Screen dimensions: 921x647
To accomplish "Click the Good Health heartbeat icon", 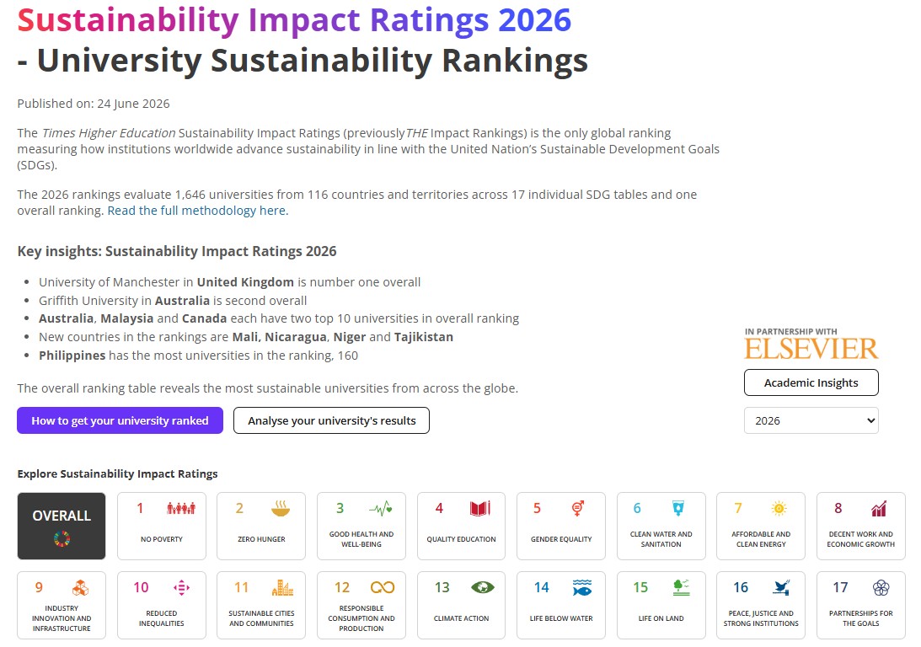I will pos(381,509).
